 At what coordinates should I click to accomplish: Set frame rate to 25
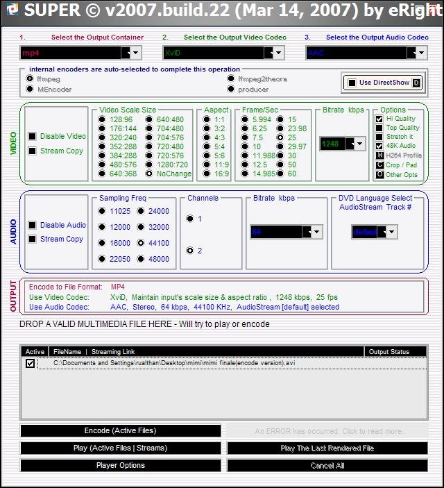[x=280, y=137]
